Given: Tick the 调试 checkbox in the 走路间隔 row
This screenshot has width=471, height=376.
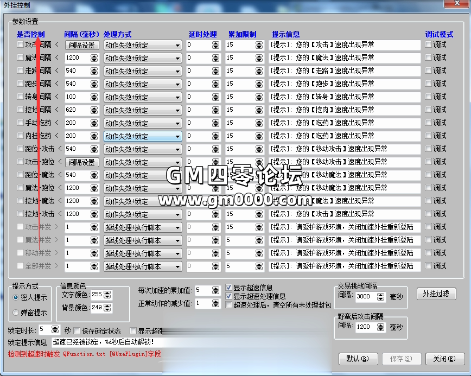Looking at the screenshot, I should click(x=429, y=71).
